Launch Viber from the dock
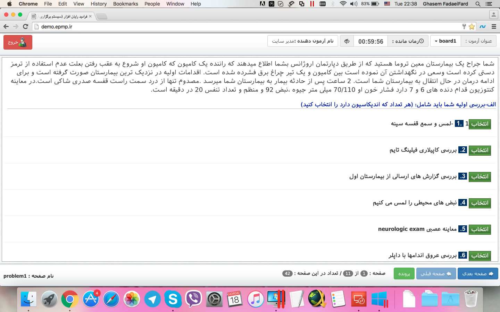 tap(193, 299)
